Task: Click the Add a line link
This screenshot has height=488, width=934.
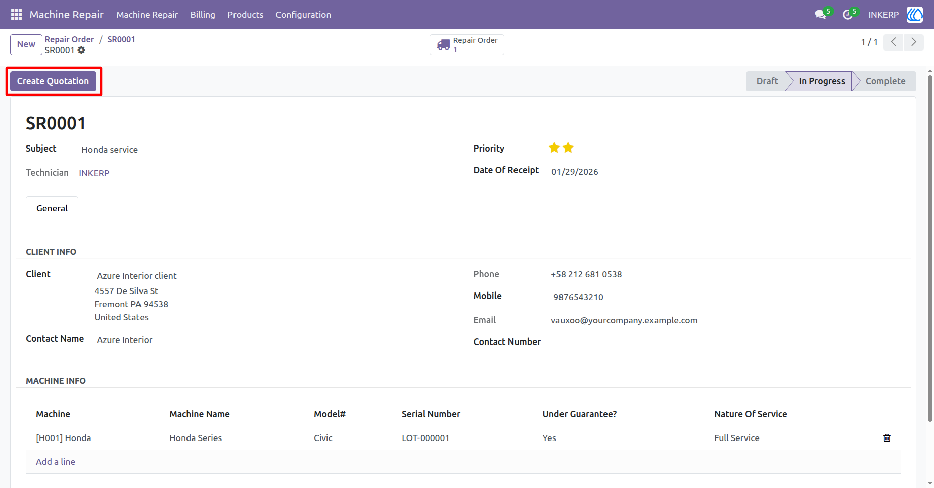Action: pyautogui.click(x=56, y=462)
